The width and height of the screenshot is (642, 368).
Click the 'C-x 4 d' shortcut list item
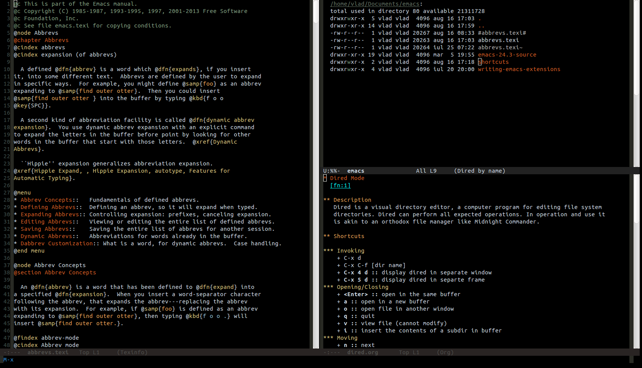click(414, 272)
